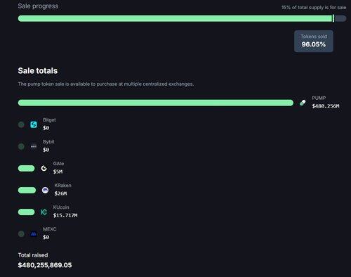Click the Bitget empty progress dot
Viewport: 351px width, 277px height.
[x=21, y=124]
